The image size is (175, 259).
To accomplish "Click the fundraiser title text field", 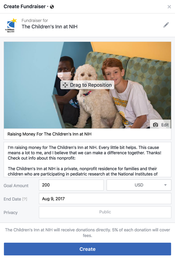I will tap(87, 134).
